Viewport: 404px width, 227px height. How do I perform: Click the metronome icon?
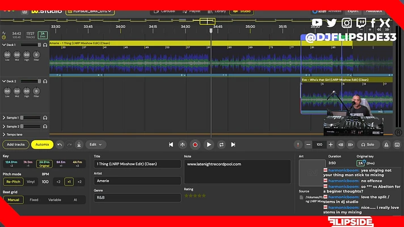(x=386, y=145)
